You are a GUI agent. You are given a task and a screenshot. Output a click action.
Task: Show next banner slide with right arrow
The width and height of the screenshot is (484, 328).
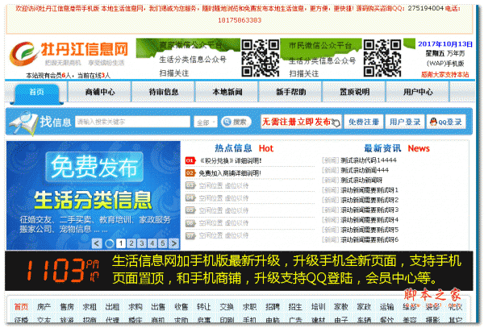click(x=173, y=243)
